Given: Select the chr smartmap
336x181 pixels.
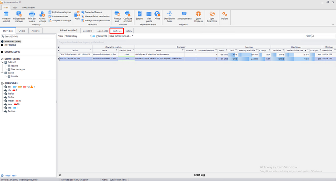Looking at the screenshot, I should pos(9,90).
